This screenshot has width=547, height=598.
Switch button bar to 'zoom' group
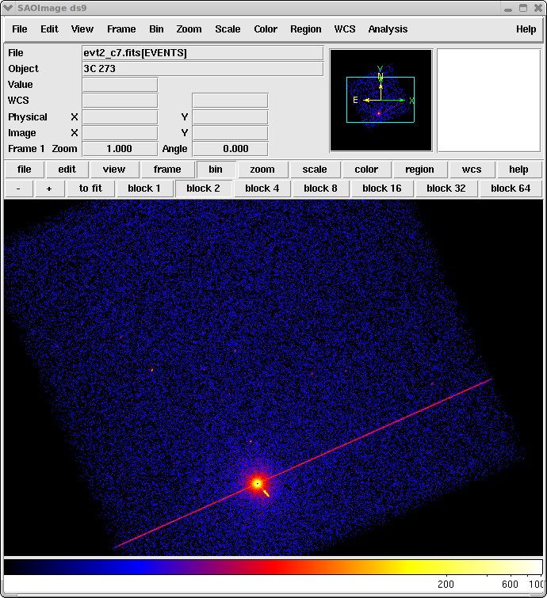coord(262,169)
